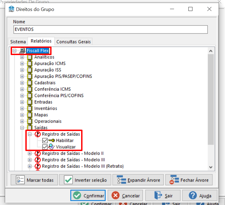This screenshot has width=225, height=205.
Task: Toggle the Visualizar checkbox
Action: coord(45,147)
